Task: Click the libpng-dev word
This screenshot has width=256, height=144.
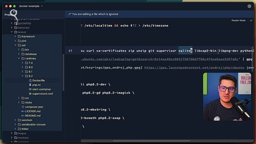Action: pyautogui.click(x=228, y=51)
